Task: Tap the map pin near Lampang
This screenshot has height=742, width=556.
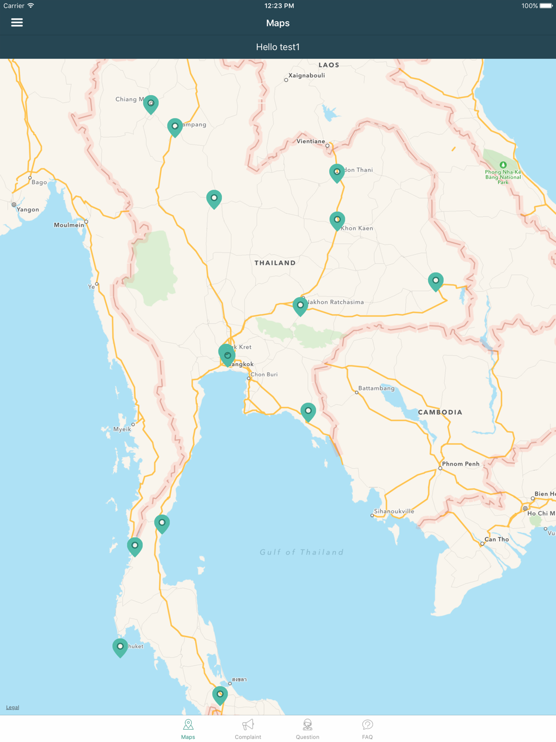Action: 175,128
